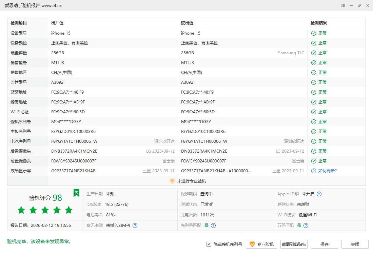Click the fifth green rating star
Viewport: 373px width, 254px height.
pyautogui.click(x=69, y=210)
